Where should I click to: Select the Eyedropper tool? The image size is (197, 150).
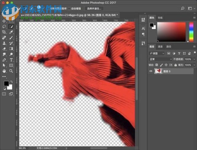click(x=11, y=32)
